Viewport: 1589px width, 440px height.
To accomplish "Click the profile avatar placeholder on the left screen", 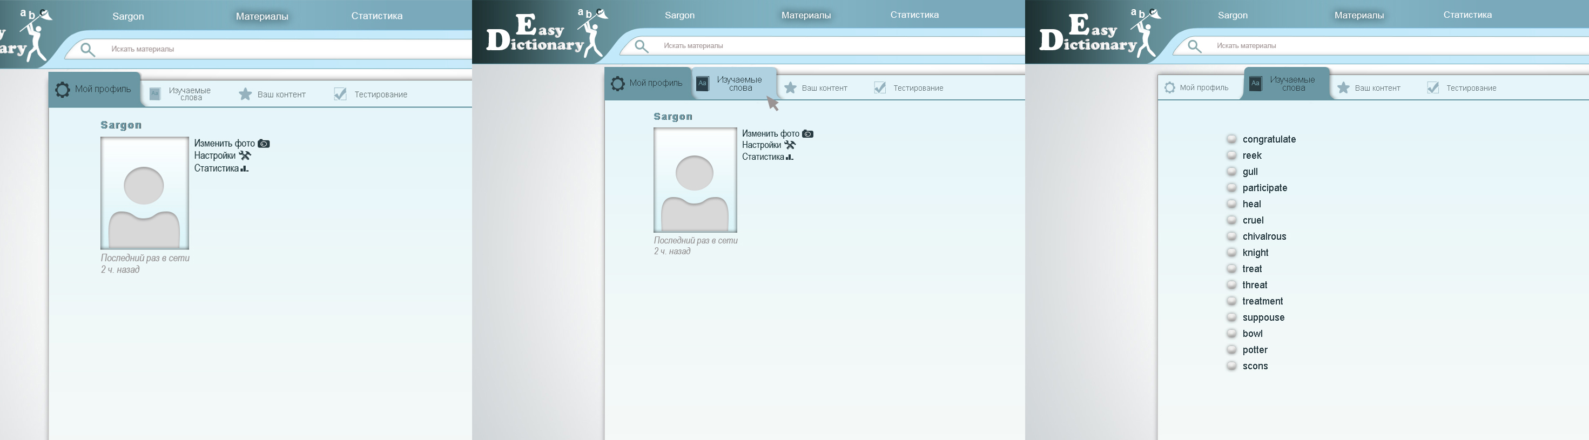I will [x=144, y=193].
